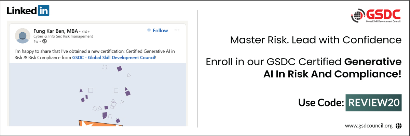Click the globe visibility icon beside 1w
This screenshot has height=136, width=410.
[44, 41]
